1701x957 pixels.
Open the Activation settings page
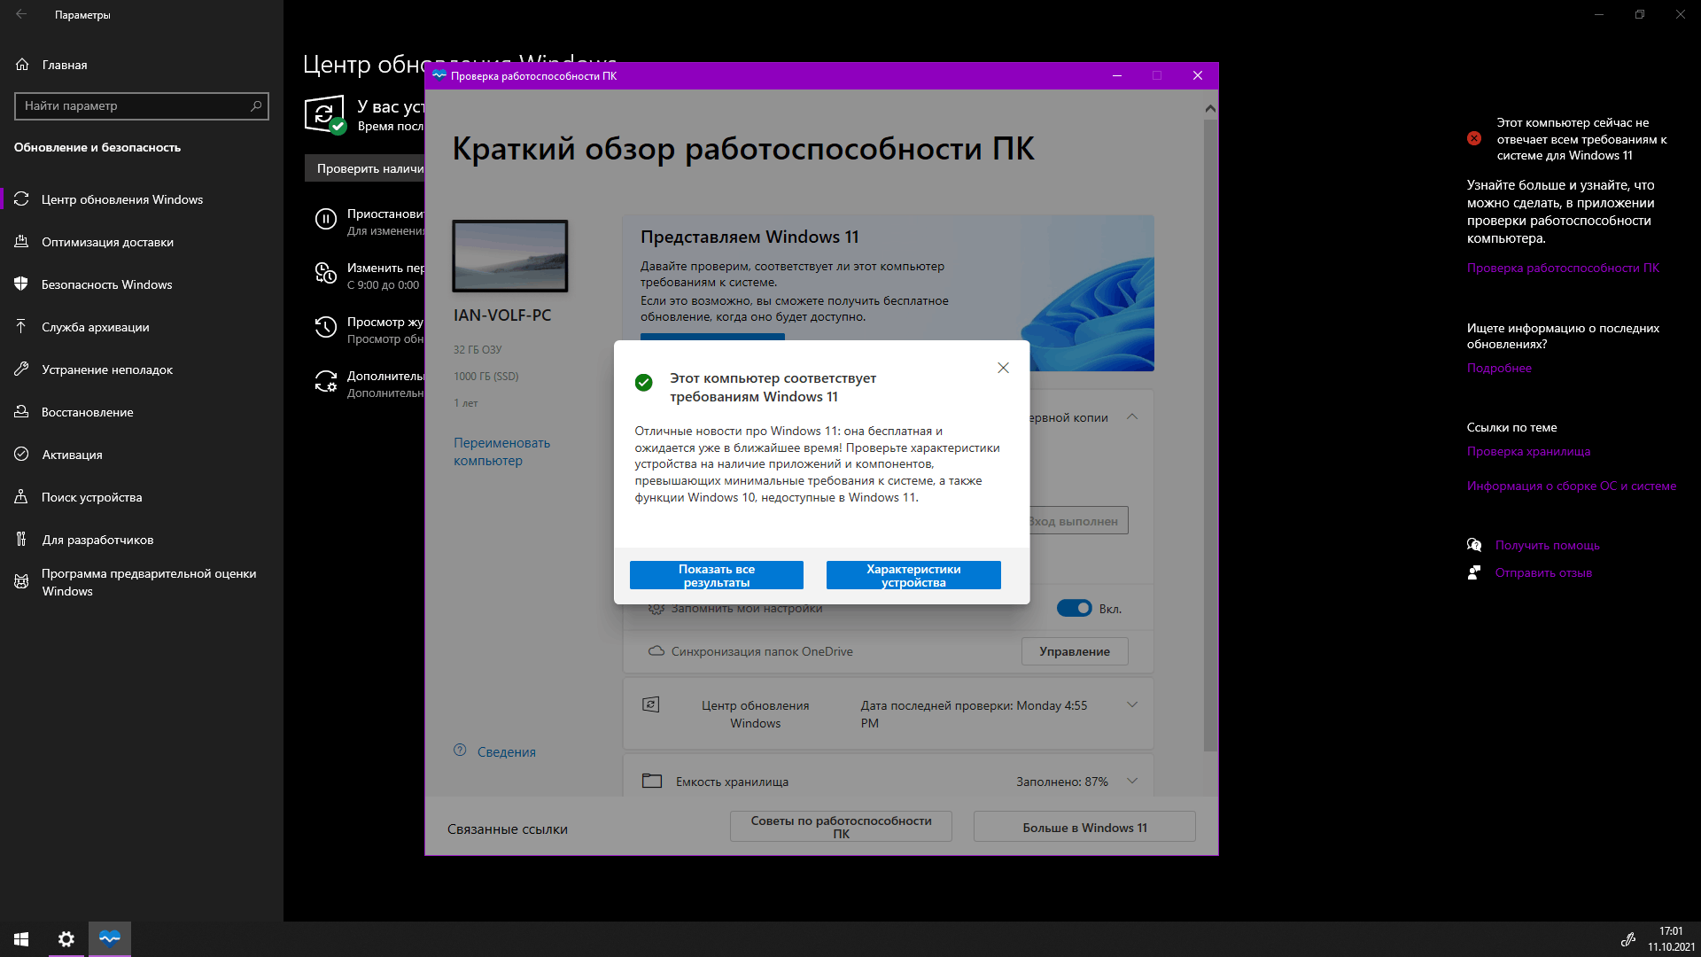[x=142, y=455]
